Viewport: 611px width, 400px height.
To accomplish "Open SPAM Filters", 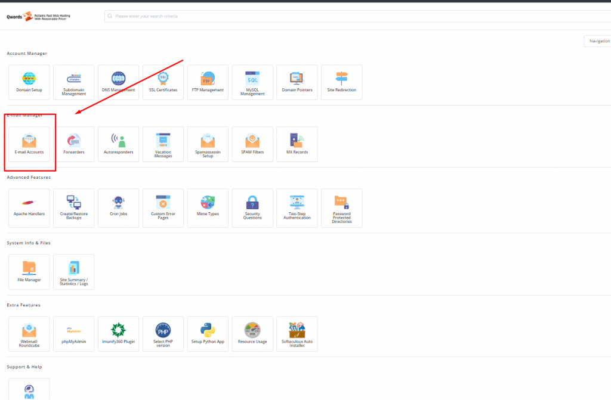I will coord(252,144).
